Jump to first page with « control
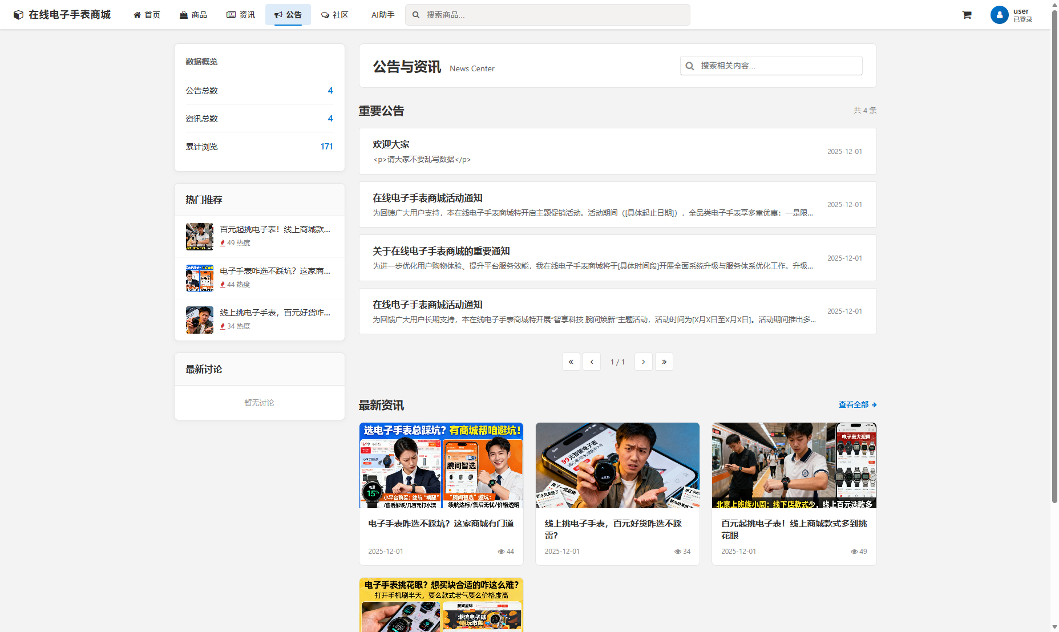Screen dimensions: 1059x632 click(571, 362)
